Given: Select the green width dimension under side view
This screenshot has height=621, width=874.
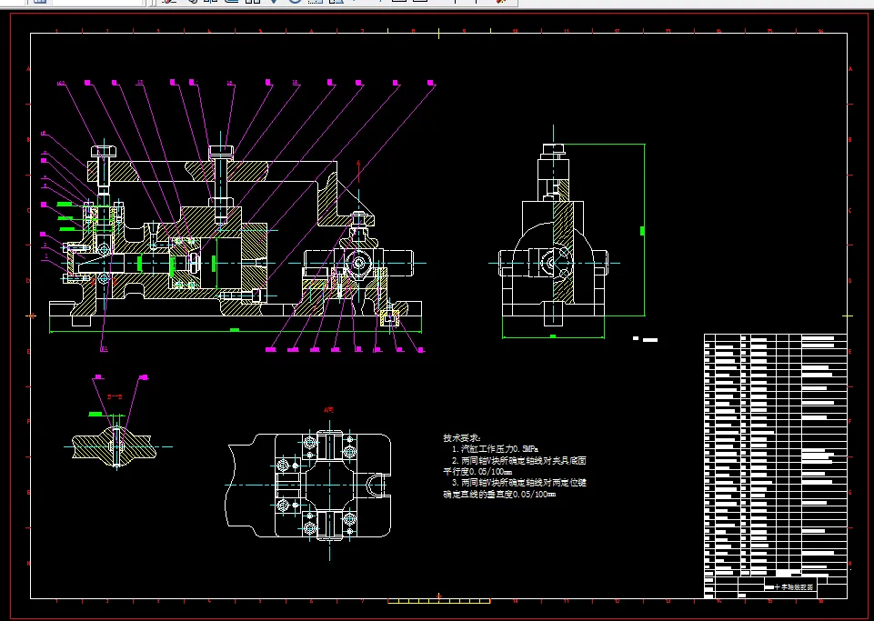Looking at the screenshot, I should point(553,336).
